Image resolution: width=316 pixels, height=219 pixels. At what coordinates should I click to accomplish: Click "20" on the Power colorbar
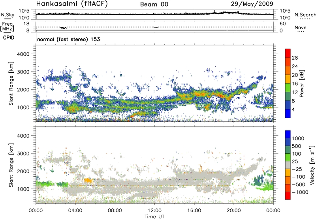(295, 75)
